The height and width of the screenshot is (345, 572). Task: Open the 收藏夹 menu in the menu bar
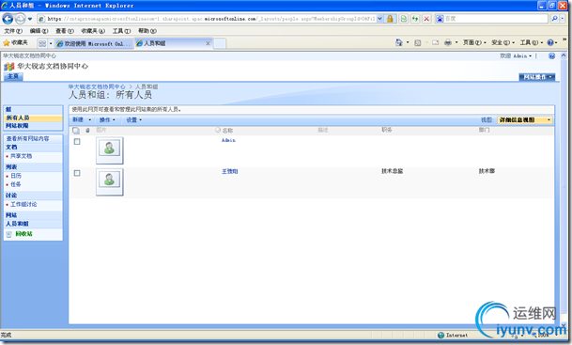(x=93, y=31)
